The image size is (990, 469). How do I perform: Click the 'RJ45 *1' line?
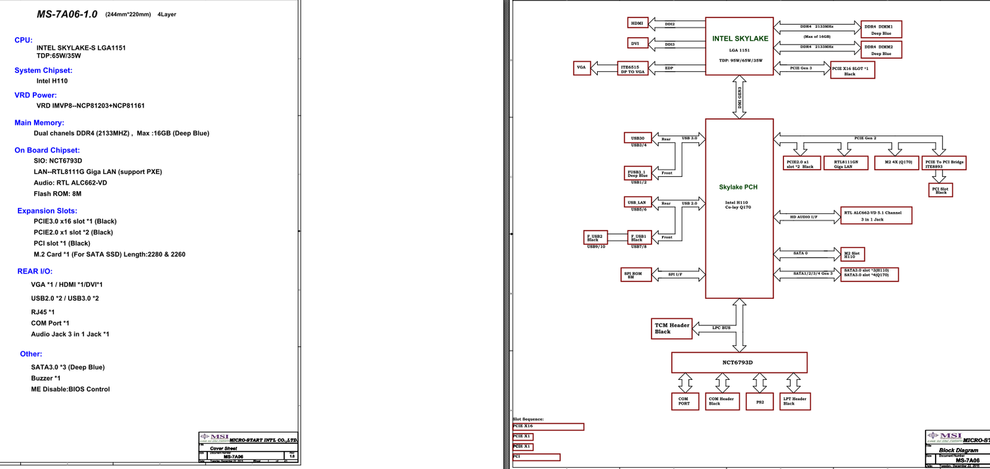click(x=43, y=312)
